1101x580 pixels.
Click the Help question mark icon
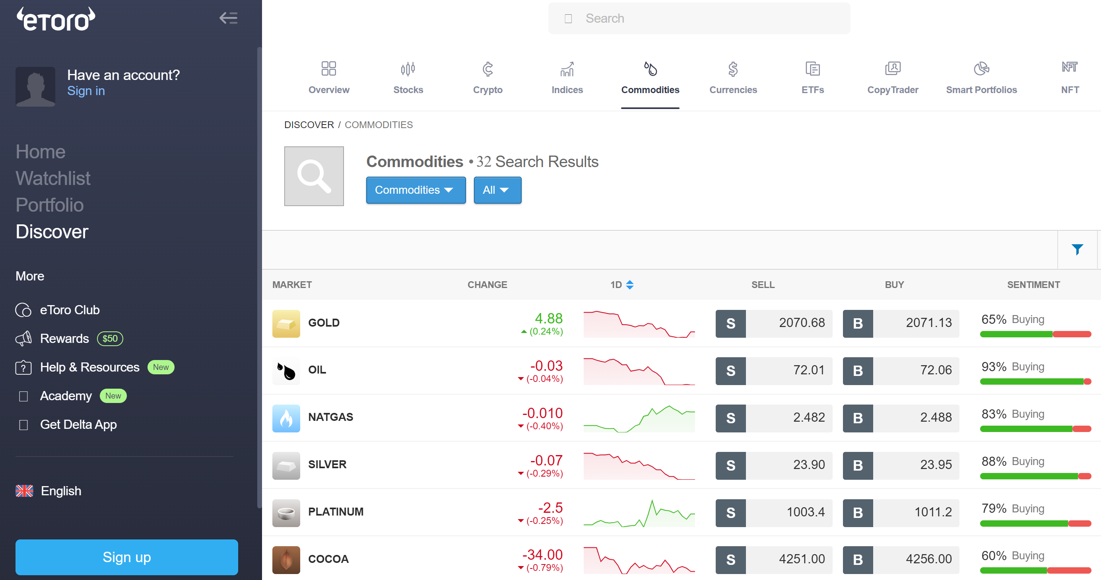point(23,368)
